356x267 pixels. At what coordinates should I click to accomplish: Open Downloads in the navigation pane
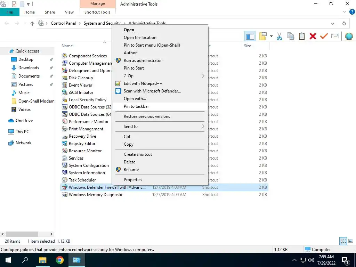[29, 68]
